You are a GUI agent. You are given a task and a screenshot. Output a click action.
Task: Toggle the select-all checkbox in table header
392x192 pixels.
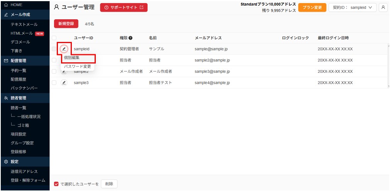point(54,38)
